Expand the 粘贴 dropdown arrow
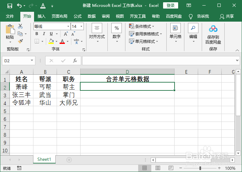This screenshot has height=172, width=242. (x=10, y=42)
